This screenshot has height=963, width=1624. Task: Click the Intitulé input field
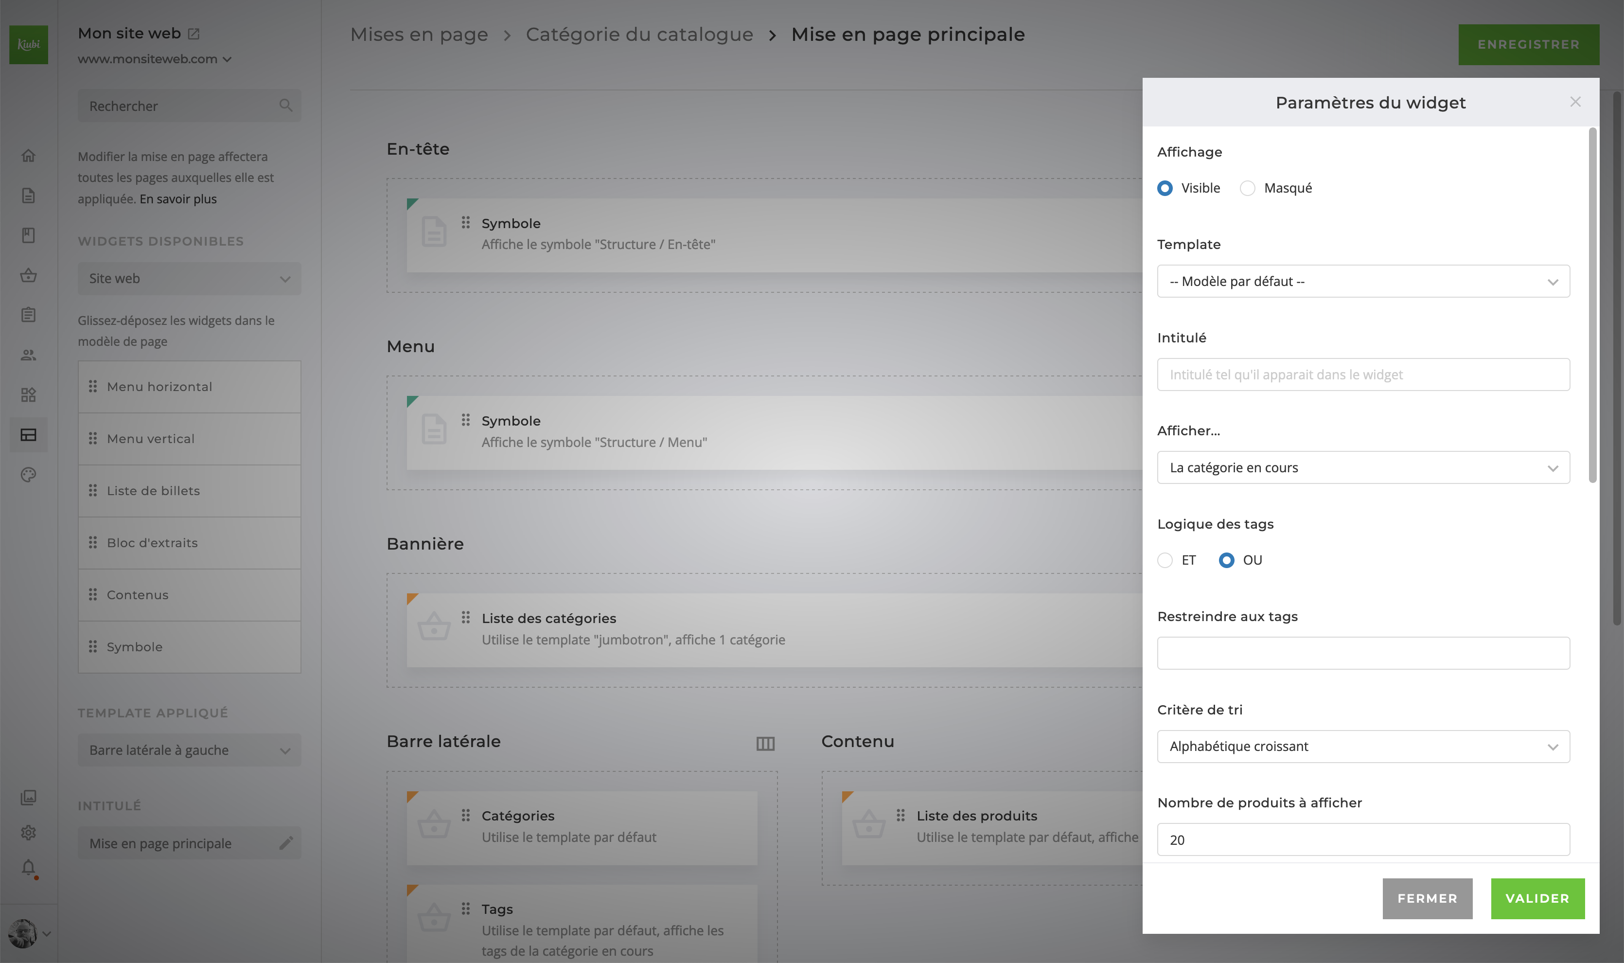(1363, 374)
